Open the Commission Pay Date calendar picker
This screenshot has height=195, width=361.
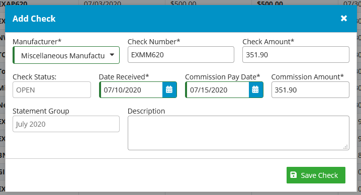click(256, 90)
